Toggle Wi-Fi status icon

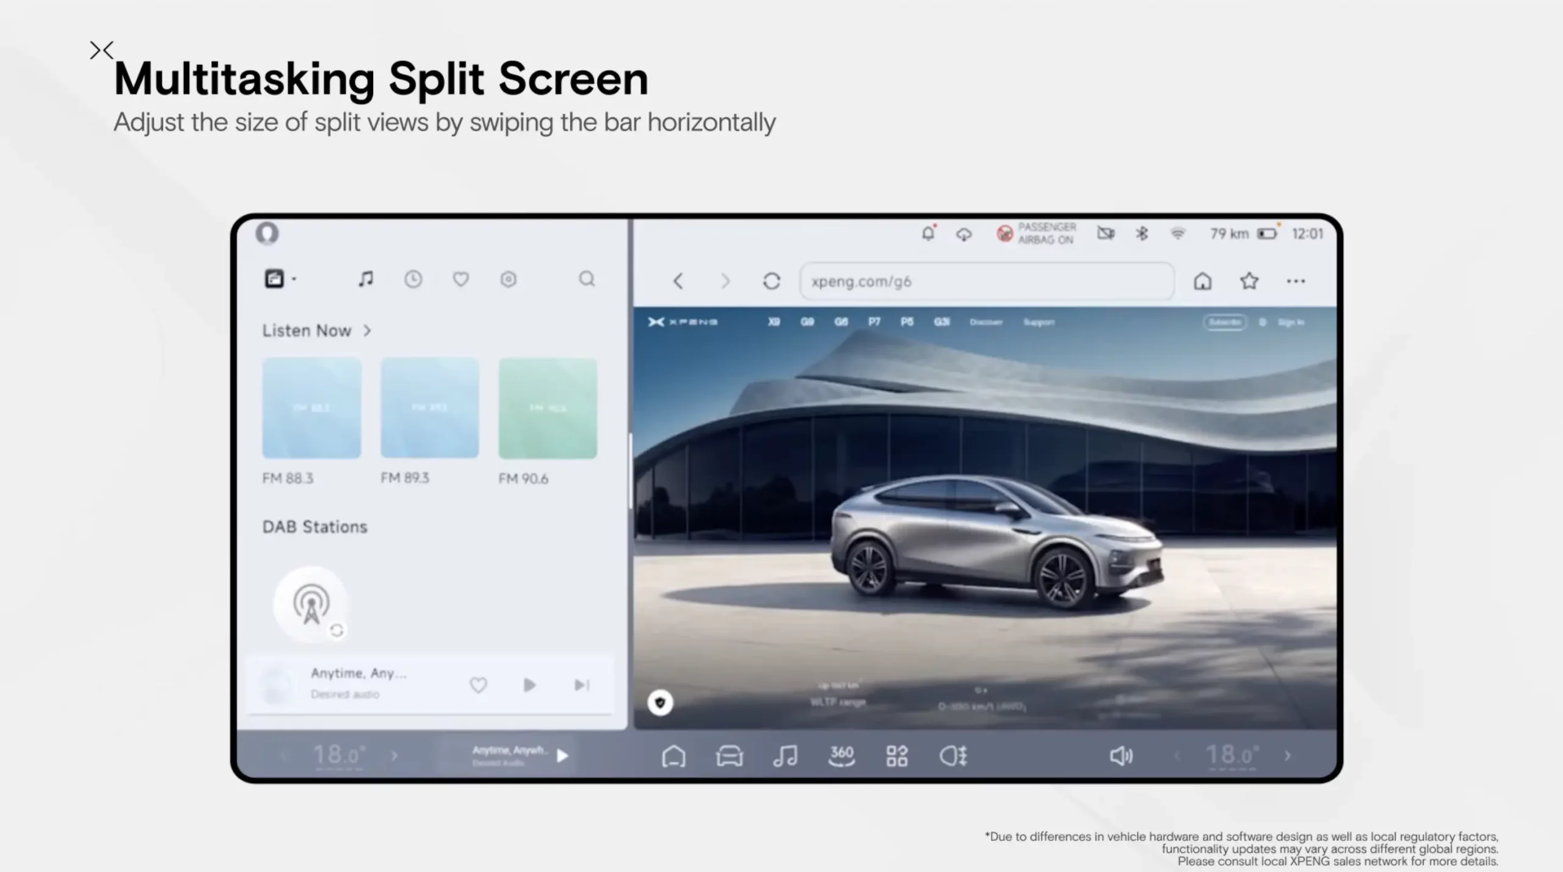pos(1178,234)
